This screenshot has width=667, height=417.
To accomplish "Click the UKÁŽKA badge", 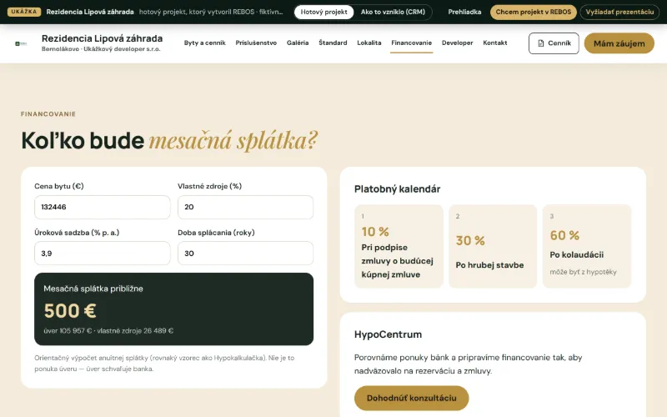I will pos(24,12).
